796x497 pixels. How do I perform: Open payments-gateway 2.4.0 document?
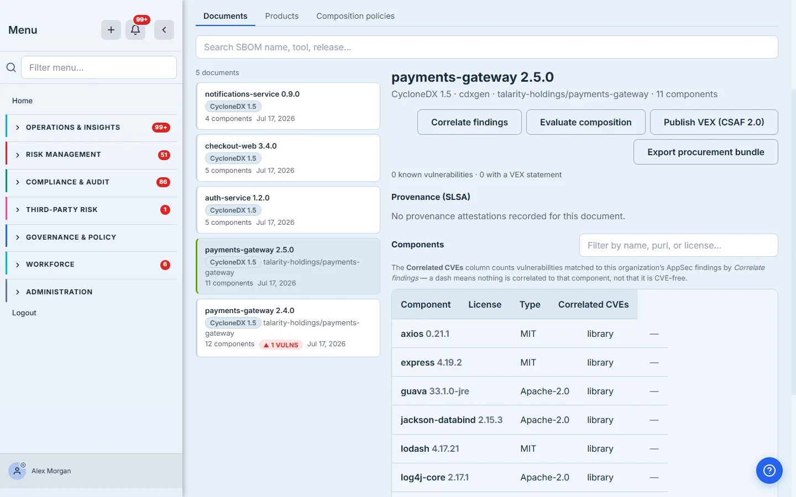click(288, 328)
